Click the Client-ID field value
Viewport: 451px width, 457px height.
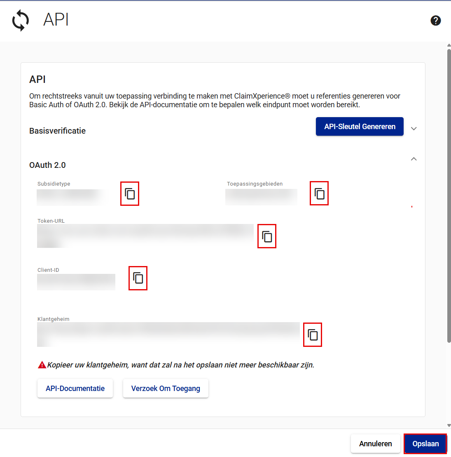pyautogui.click(x=76, y=282)
